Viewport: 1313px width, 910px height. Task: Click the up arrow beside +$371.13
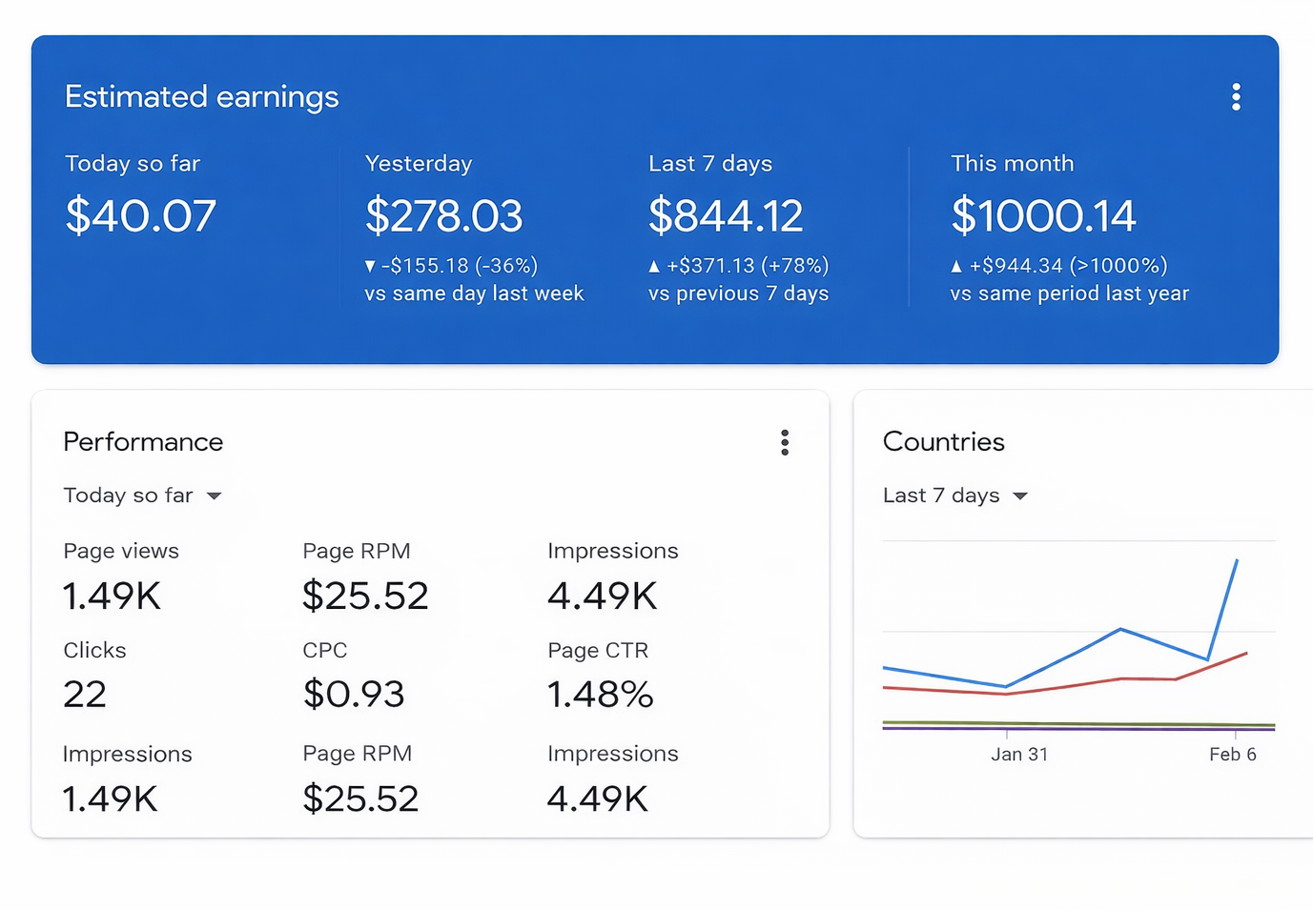(x=654, y=267)
